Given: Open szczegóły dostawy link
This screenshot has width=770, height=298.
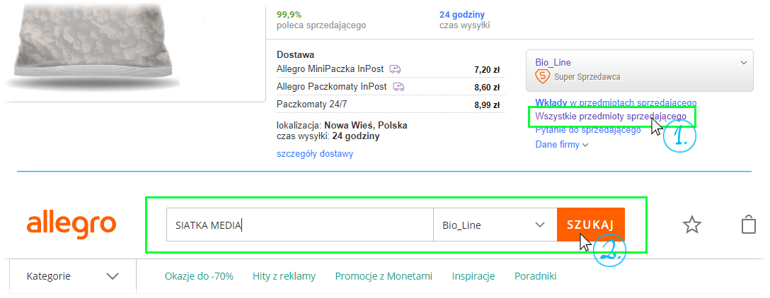Looking at the screenshot, I should [315, 154].
